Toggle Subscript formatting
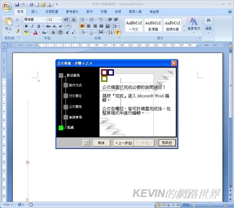This screenshot has width=234, height=208. pyautogui.click(x=55, y=26)
